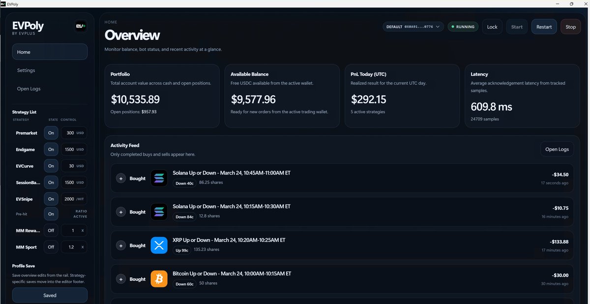Viewport: 590px width, 304px height.
Task: Click the Down 40c tag
Action: 184,183
